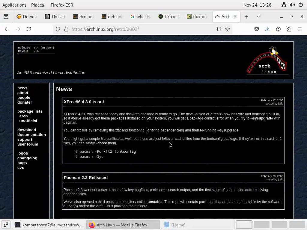Switch to the second workspace in pager
The image size is (307, 230).
click(261, 225)
